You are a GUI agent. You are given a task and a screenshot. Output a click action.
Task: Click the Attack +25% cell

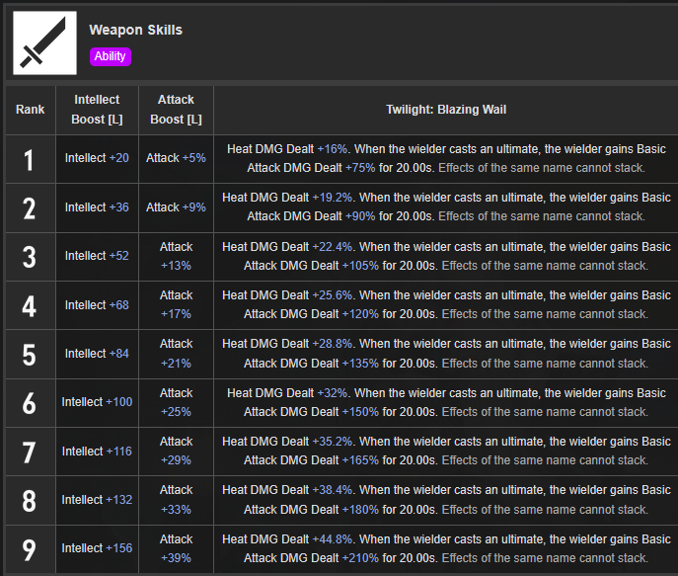pyautogui.click(x=176, y=403)
